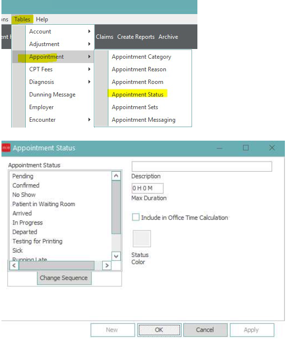Click the Description text field

click(201, 167)
